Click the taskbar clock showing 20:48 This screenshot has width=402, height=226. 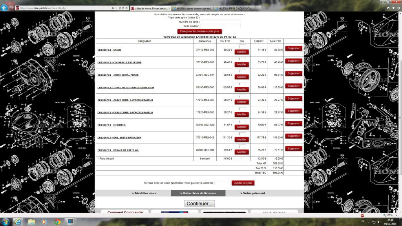tap(390, 222)
